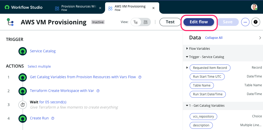The height and width of the screenshot is (130, 263).
Task: Click the Wait timer icon
Action: pyautogui.click(x=22, y=105)
